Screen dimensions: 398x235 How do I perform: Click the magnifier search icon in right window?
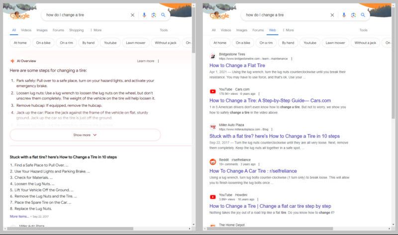click(x=363, y=15)
